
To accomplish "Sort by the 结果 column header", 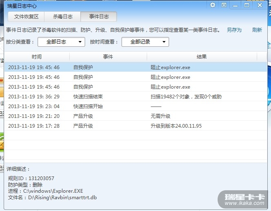I will pyautogui.click(x=202, y=57).
